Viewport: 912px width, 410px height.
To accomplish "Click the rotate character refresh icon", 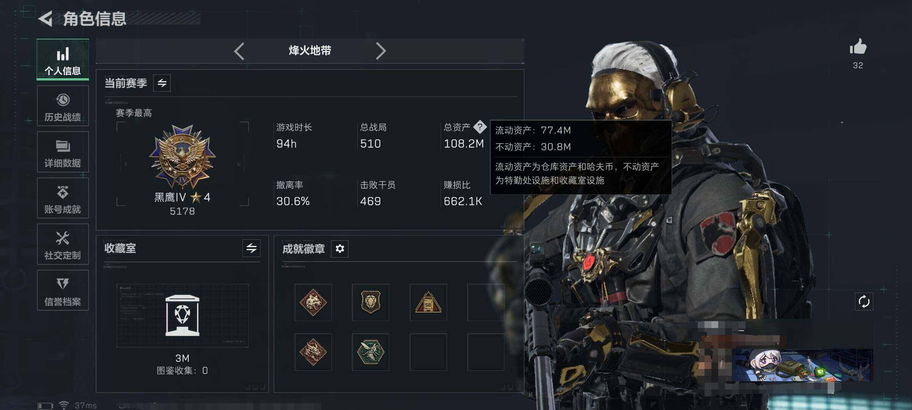I will (864, 302).
